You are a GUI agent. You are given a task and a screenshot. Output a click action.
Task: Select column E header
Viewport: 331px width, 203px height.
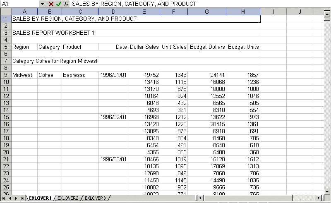coord(144,11)
